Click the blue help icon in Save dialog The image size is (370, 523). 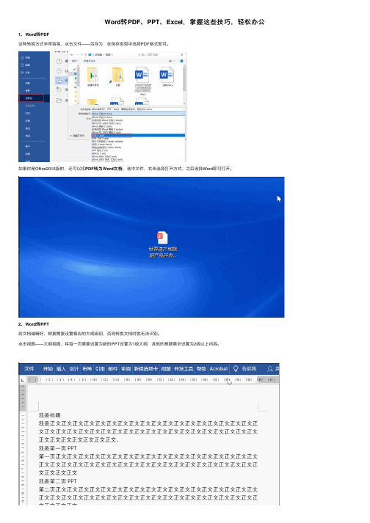(181, 61)
